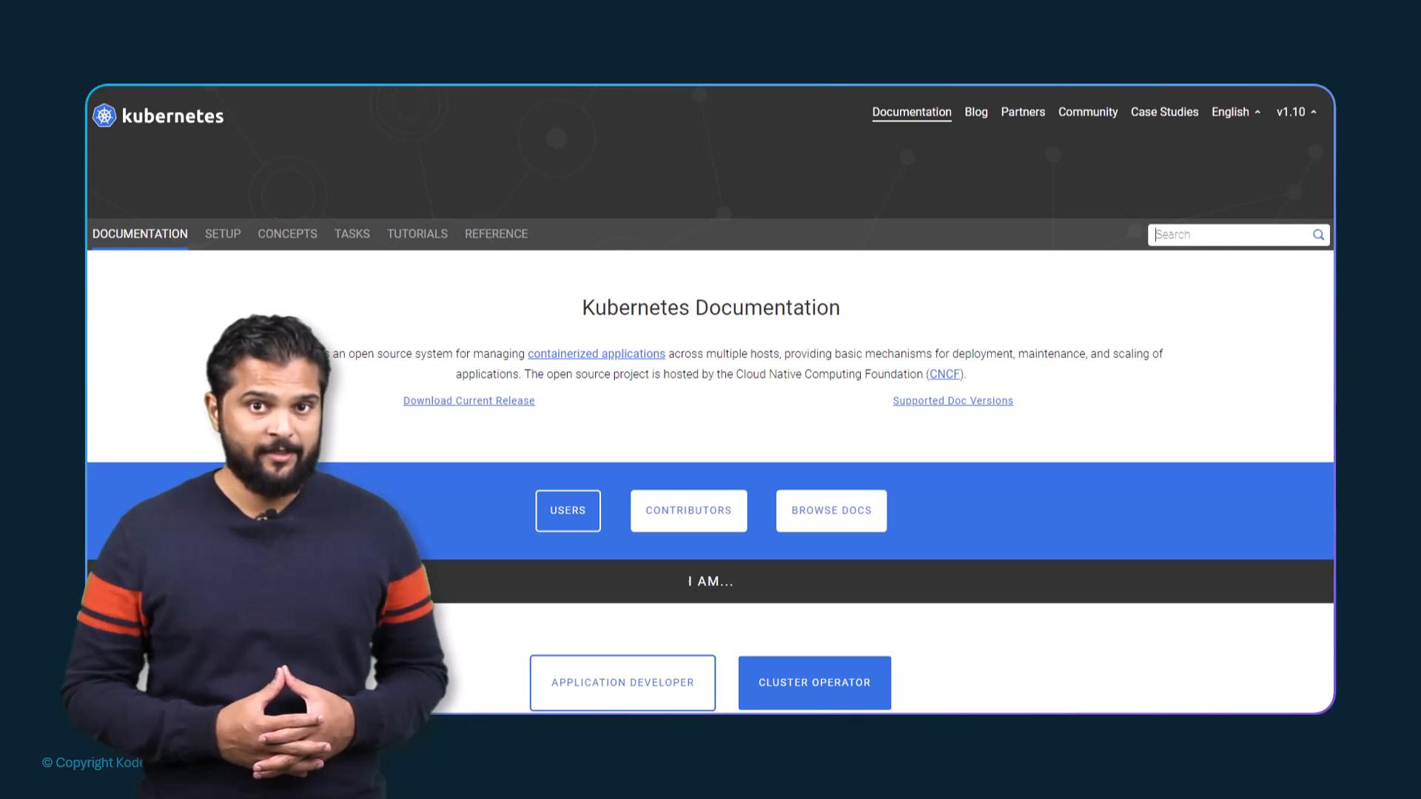
Task: Open Case Studies in the top nav
Action: (x=1164, y=112)
